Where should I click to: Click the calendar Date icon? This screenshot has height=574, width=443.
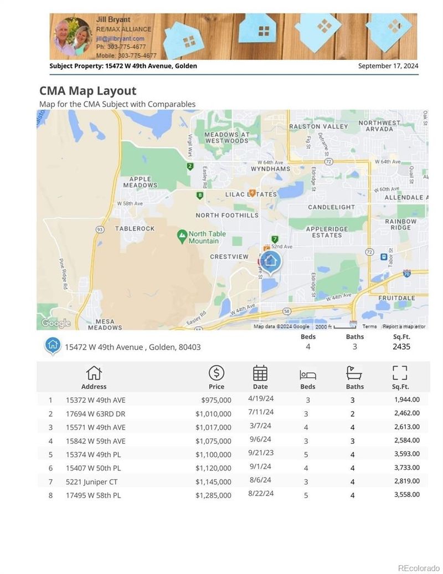[x=260, y=373]
